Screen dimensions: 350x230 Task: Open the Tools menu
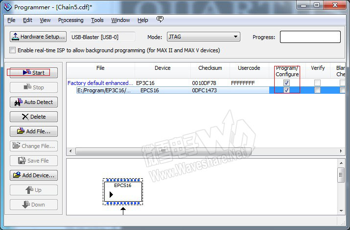pyautogui.click(x=97, y=20)
